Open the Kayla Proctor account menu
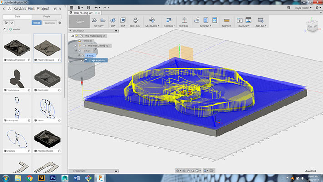This screenshot has height=182, width=323. click(x=303, y=8)
